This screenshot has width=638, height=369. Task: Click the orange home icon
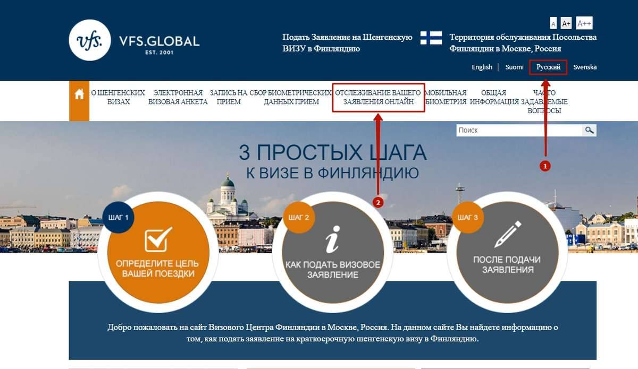(x=79, y=95)
